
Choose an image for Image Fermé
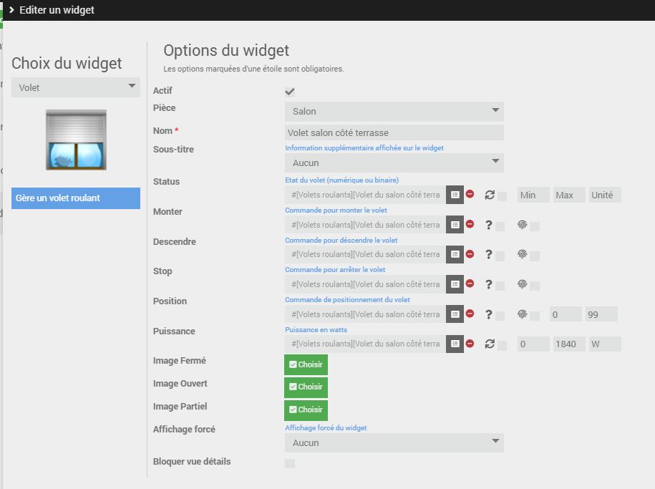point(306,364)
